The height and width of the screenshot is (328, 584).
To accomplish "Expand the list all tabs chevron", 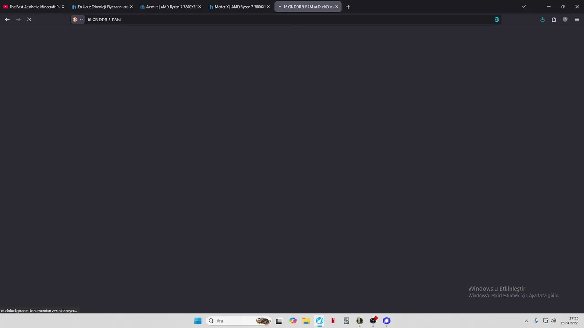I will [524, 7].
